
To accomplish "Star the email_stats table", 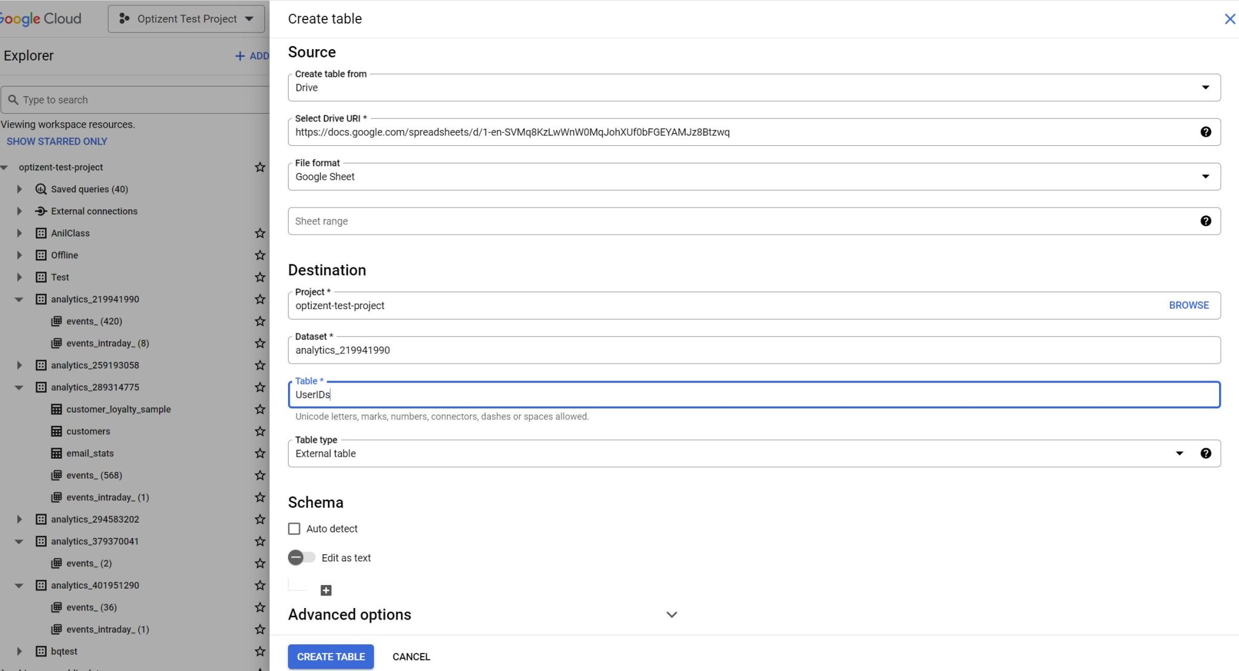I will (x=260, y=453).
